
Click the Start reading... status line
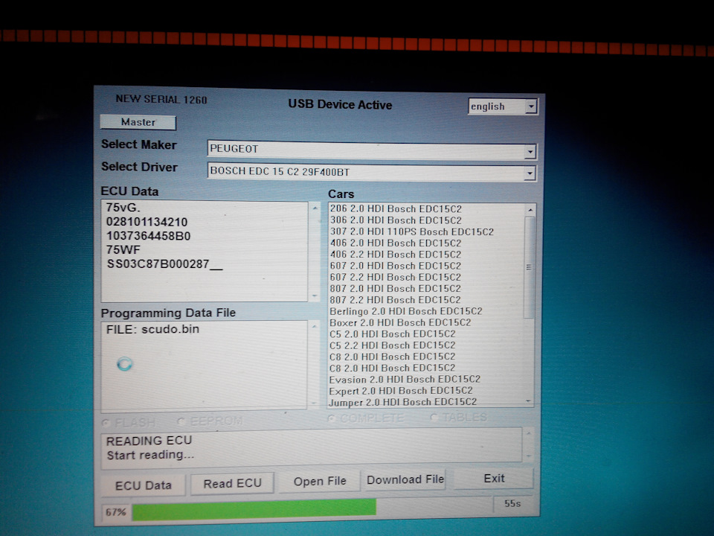pos(150,455)
